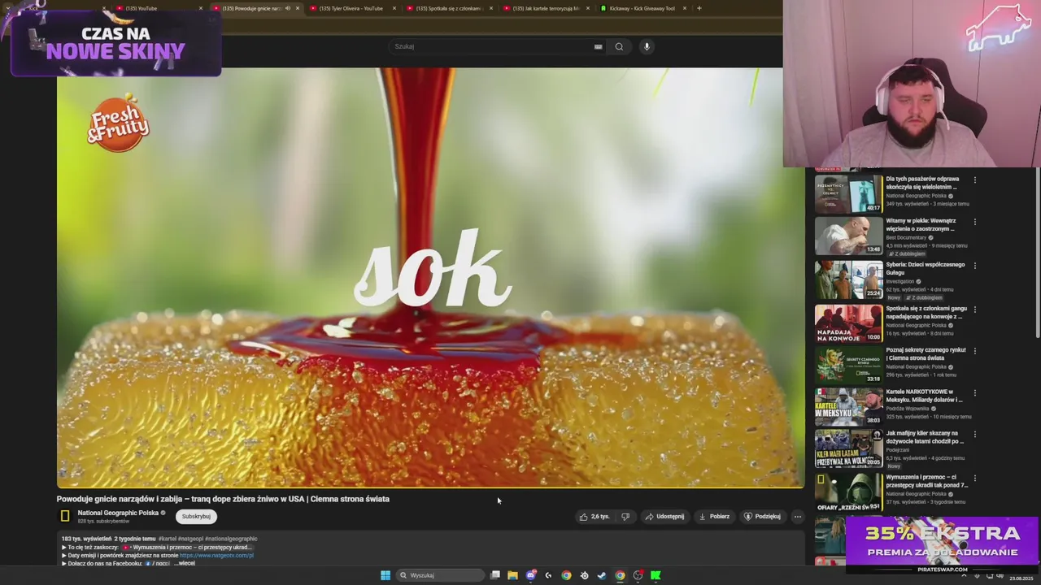Open the National Geographic Polska channel avatar
1041x585 pixels.
[65, 516]
